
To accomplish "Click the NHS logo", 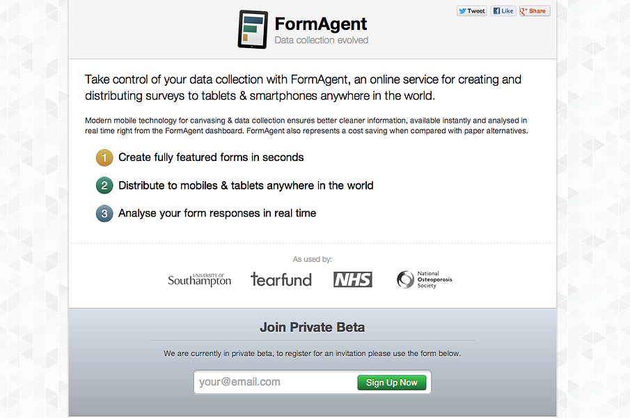I will point(352,279).
